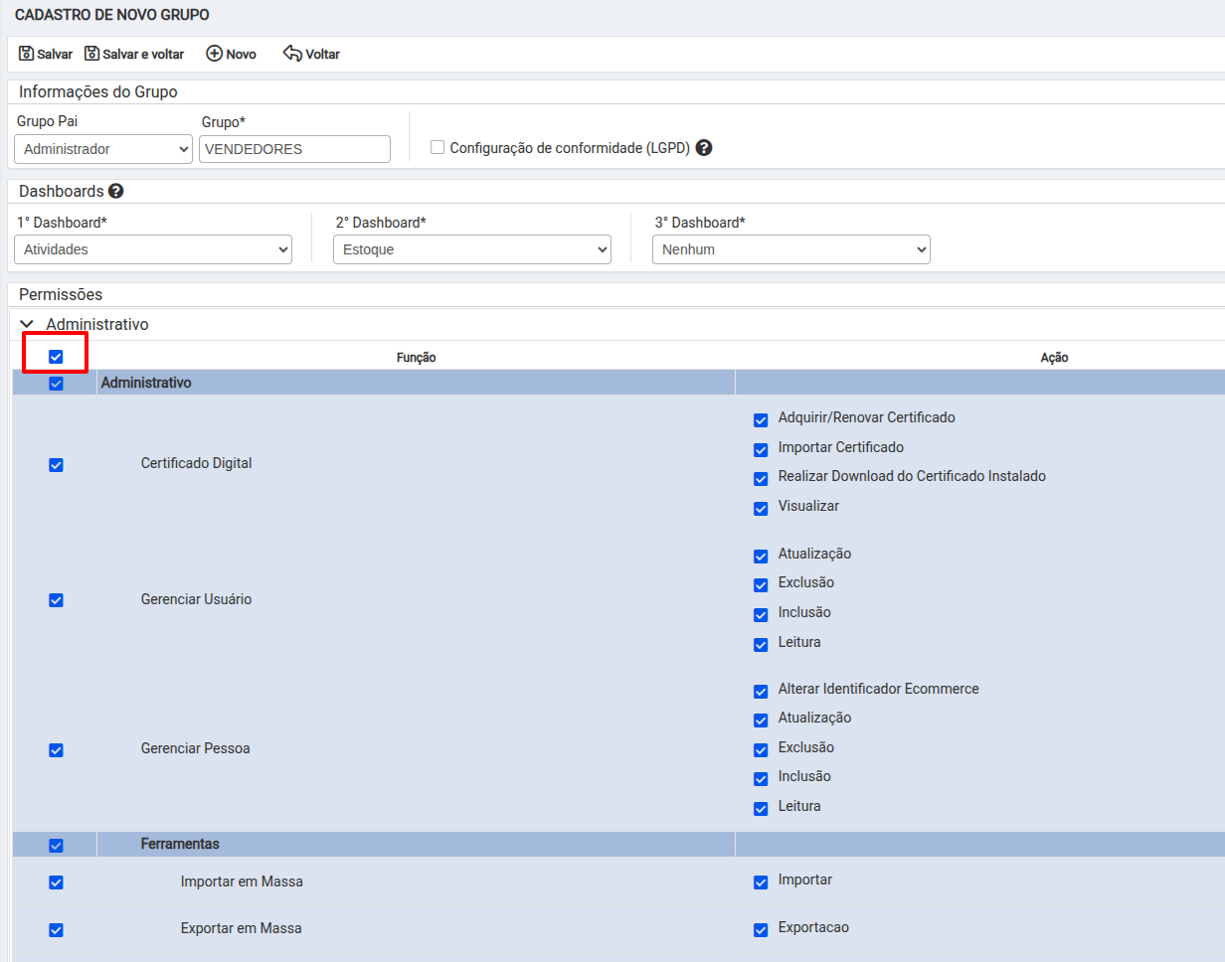Viewport: 1225px width, 962px height.
Task: Uncheck the Gerenciar Usuário function checkbox
Action: tap(56, 600)
